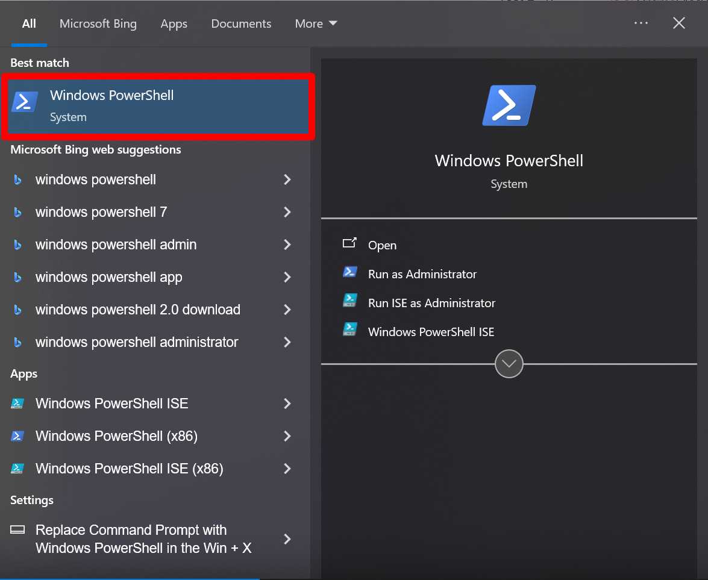Click the Open icon in the preview pane
708x580 pixels.
(349, 243)
